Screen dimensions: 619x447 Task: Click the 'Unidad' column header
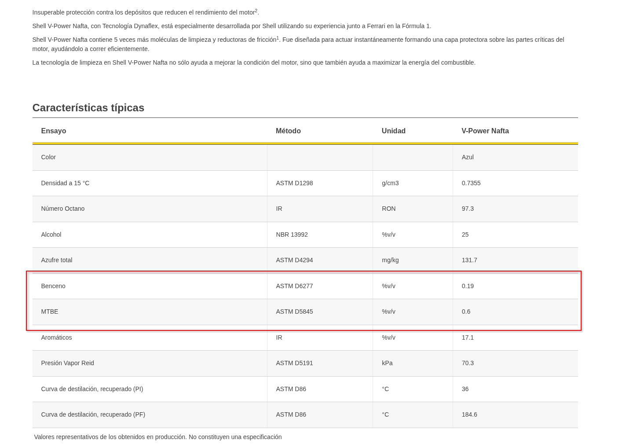click(394, 131)
